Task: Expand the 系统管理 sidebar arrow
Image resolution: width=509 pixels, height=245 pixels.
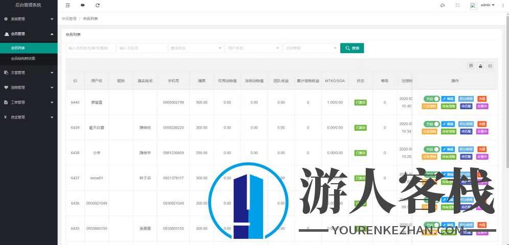Action: point(52,19)
